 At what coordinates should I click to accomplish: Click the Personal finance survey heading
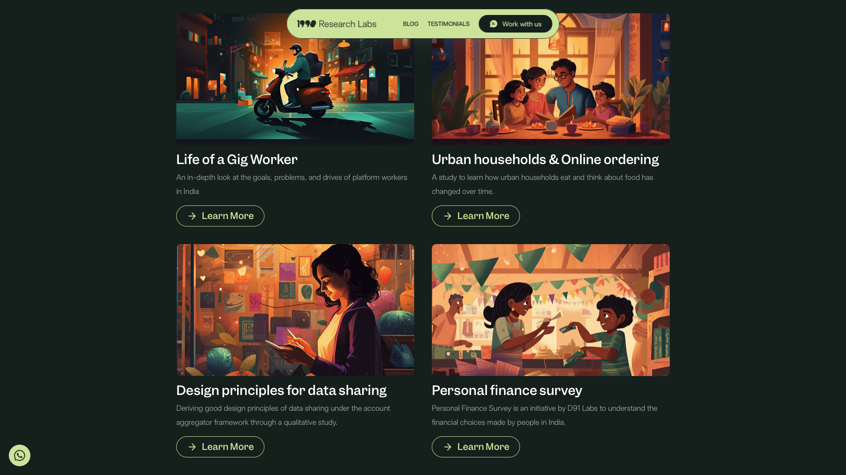pos(507,390)
